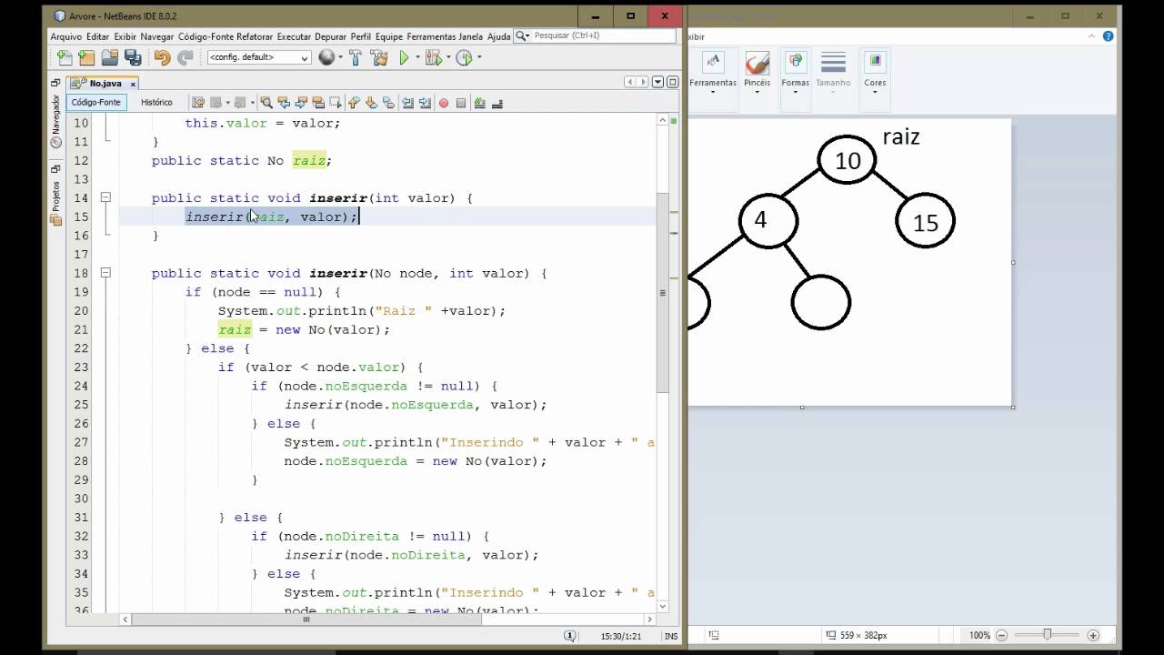Run the project with the green play icon
The height and width of the screenshot is (655, 1164).
[405, 57]
